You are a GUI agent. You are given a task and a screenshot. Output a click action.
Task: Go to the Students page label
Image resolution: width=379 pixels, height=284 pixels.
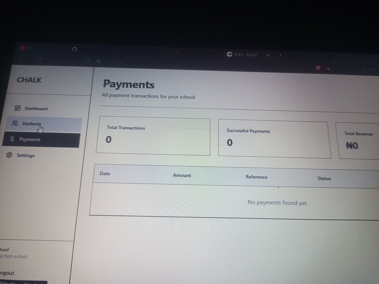31,124
